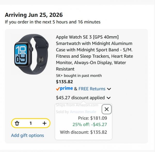Screen dimensions: 155x152
Task: Click the trash icon to remove the item
Action: click(17, 123)
